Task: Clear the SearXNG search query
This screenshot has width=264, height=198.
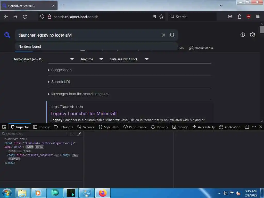Action: point(163,35)
